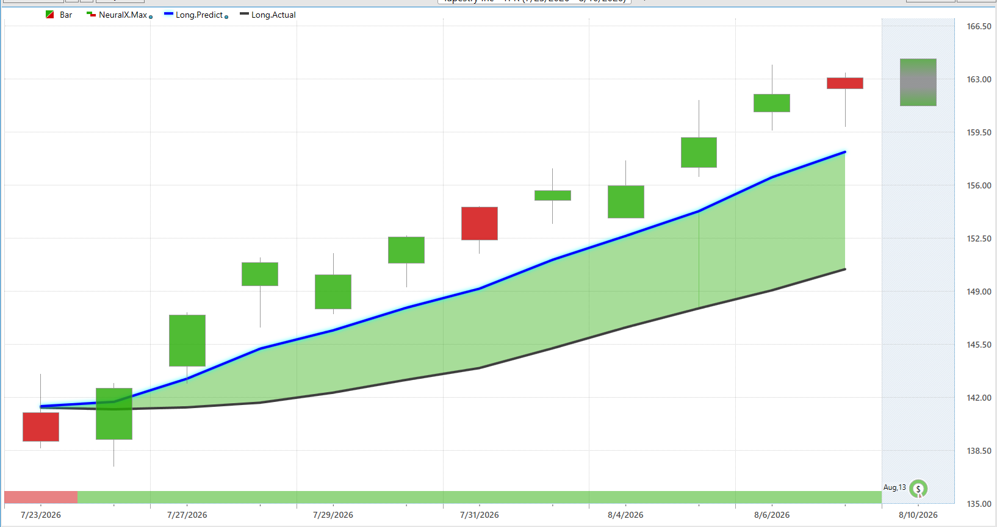This screenshot has width=997, height=527.
Task: Click the '159.50' price axis label
Action: tap(979, 132)
